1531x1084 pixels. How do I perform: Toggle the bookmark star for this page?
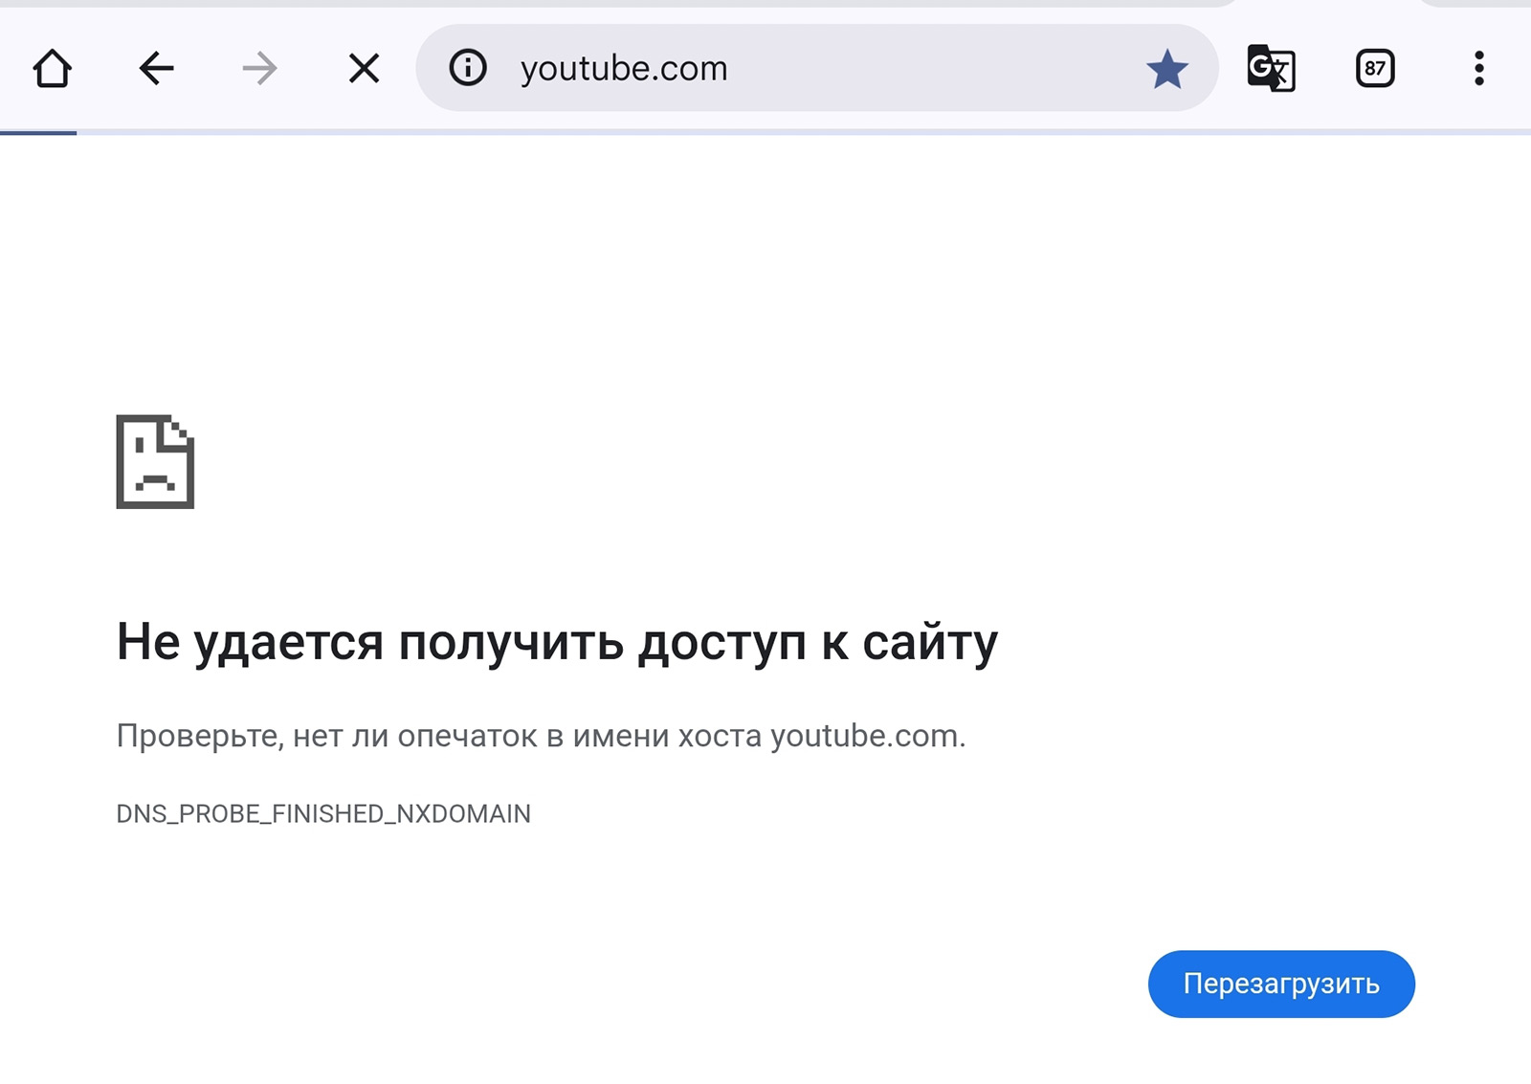point(1166,69)
